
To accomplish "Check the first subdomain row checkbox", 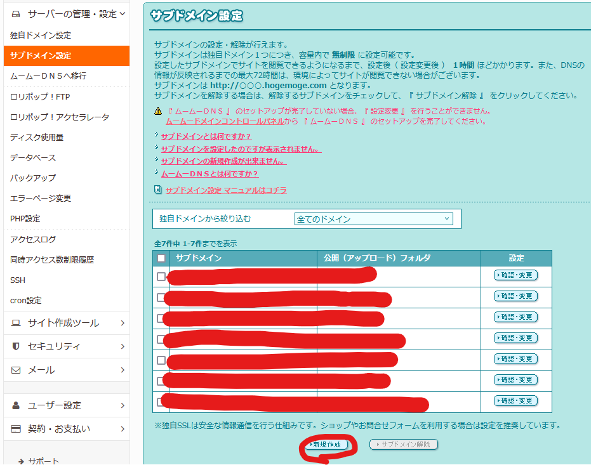I will 161,277.
